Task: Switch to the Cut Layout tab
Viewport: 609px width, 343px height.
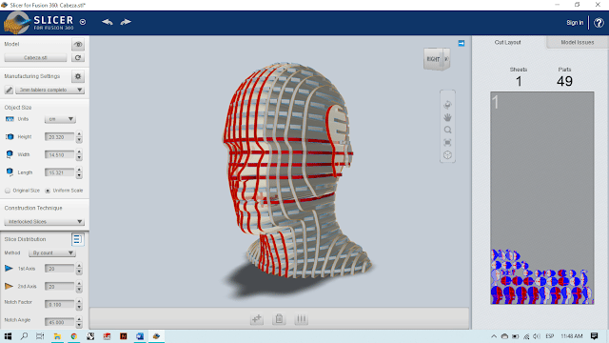Action: [x=507, y=42]
